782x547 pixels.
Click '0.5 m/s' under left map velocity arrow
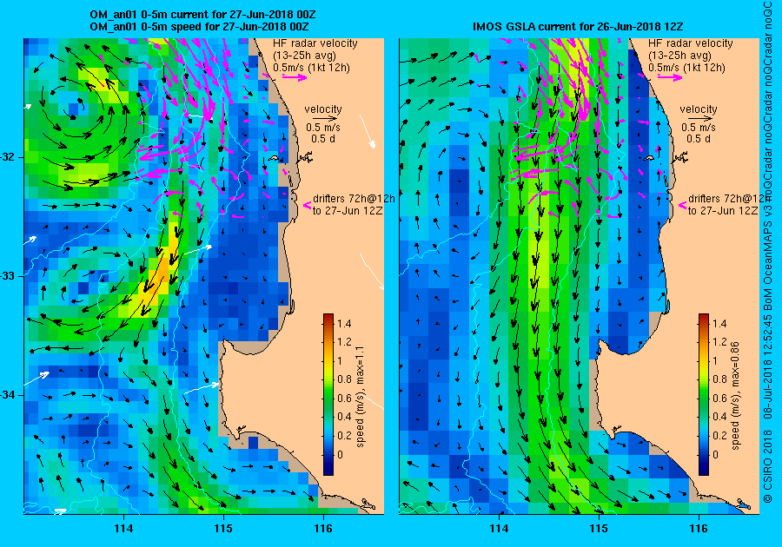click(x=323, y=128)
